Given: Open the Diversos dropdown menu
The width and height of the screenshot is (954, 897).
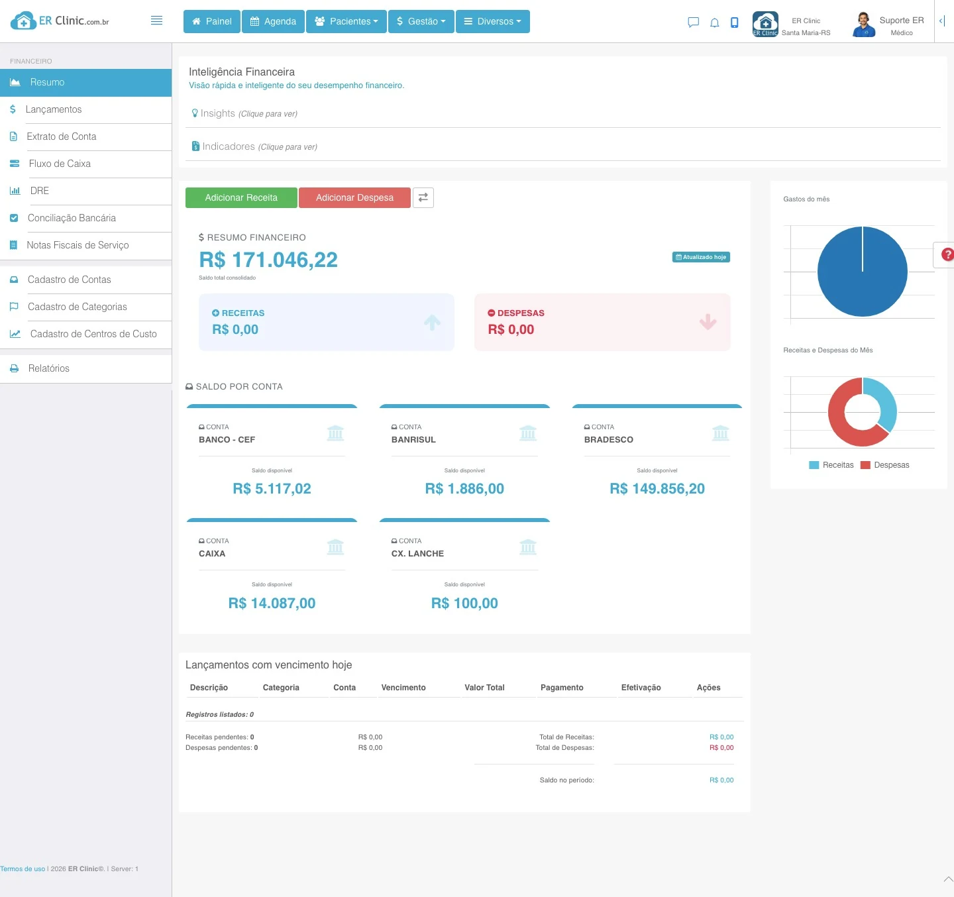Looking at the screenshot, I should (x=493, y=21).
